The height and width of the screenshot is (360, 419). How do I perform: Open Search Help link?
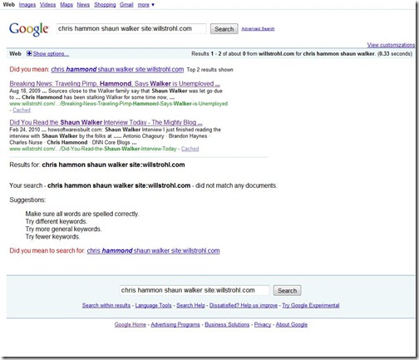190,305
